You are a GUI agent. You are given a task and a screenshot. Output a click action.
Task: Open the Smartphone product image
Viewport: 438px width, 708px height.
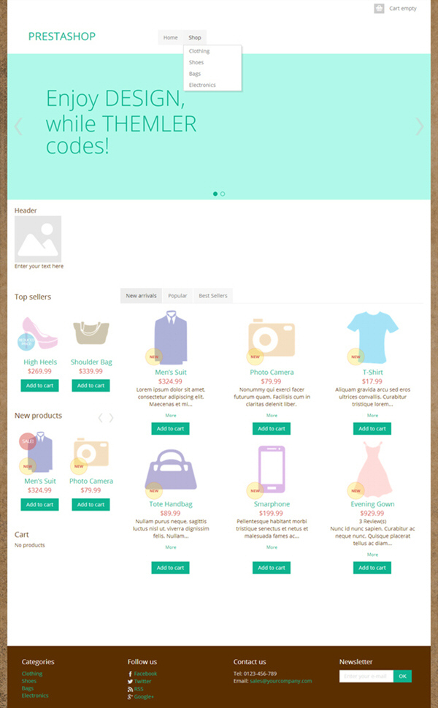[x=272, y=469]
